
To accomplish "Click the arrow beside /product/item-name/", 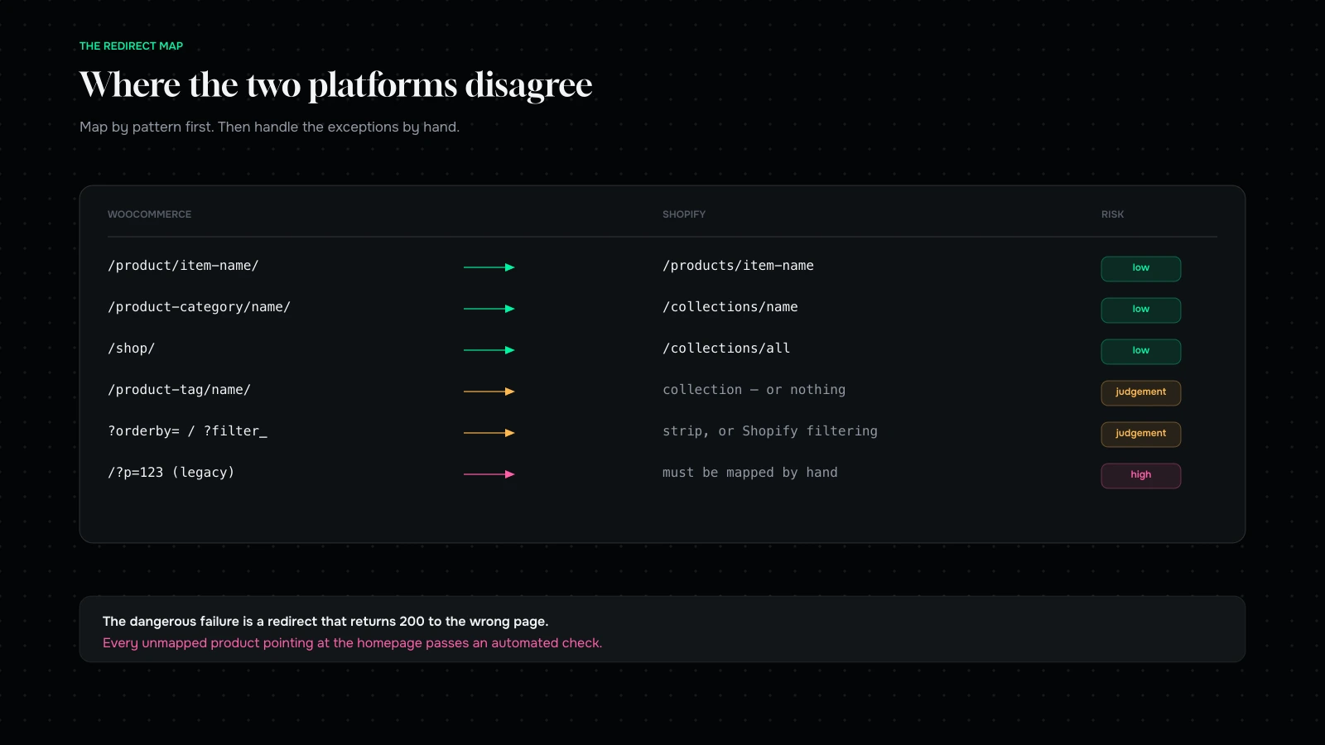I will pos(489,267).
